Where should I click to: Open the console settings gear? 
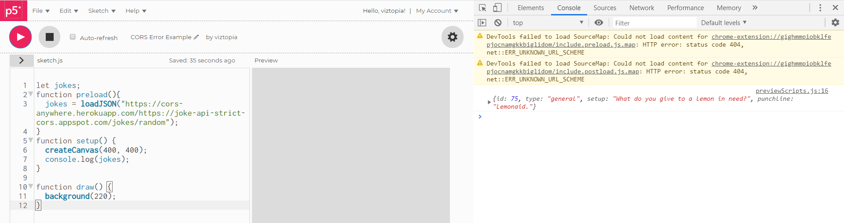(x=835, y=22)
